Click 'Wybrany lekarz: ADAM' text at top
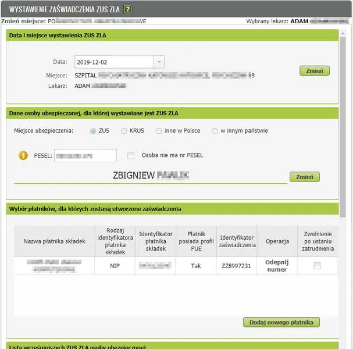The width and height of the screenshot is (353, 349). click(x=277, y=21)
